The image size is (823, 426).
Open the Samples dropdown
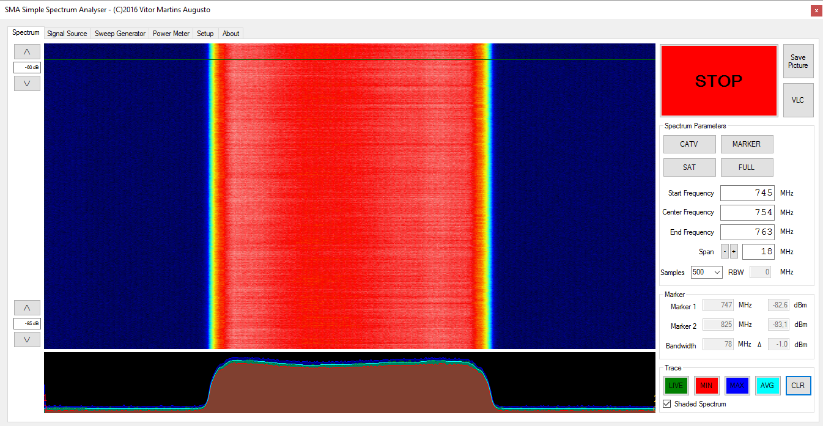click(x=707, y=273)
